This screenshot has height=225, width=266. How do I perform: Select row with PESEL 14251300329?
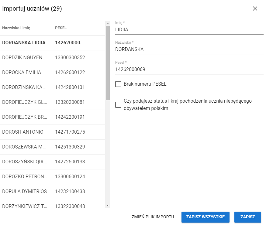coord(70,147)
